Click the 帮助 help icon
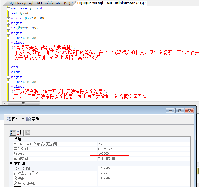 click(x=29, y=119)
